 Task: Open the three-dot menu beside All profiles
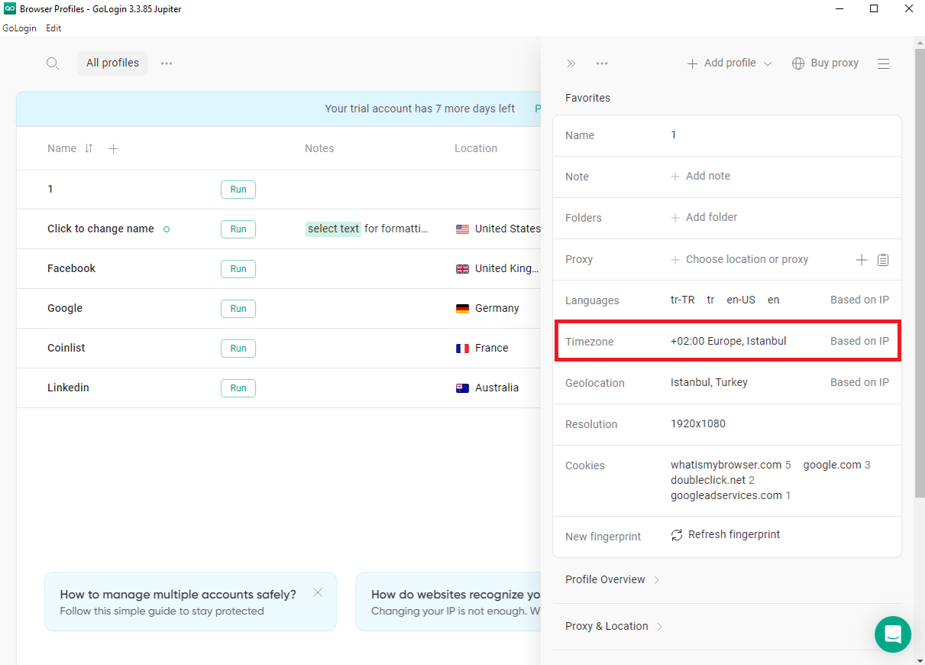[x=167, y=63]
